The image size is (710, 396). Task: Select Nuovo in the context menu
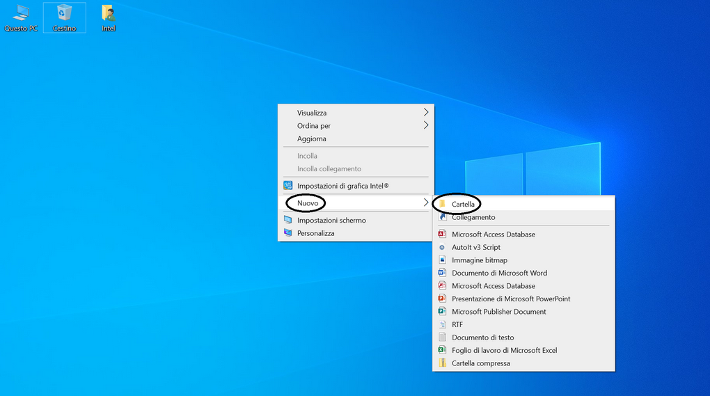[356, 203]
